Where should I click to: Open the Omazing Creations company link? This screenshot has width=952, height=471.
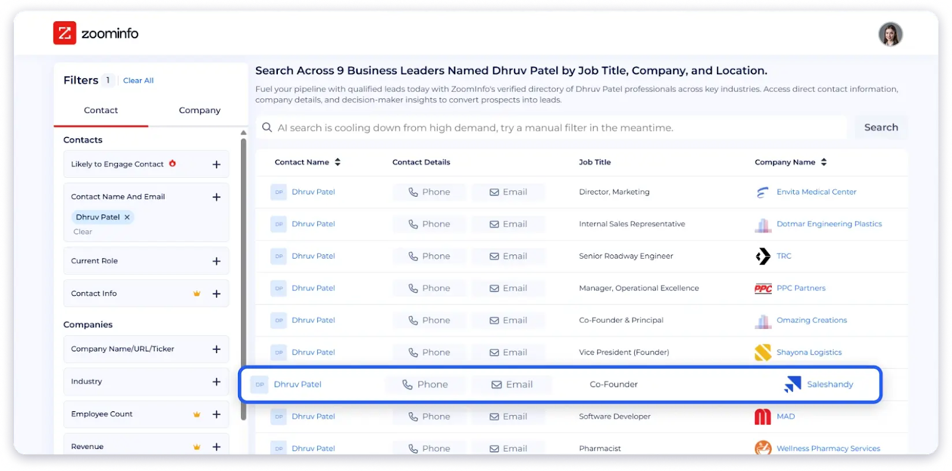click(x=812, y=321)
